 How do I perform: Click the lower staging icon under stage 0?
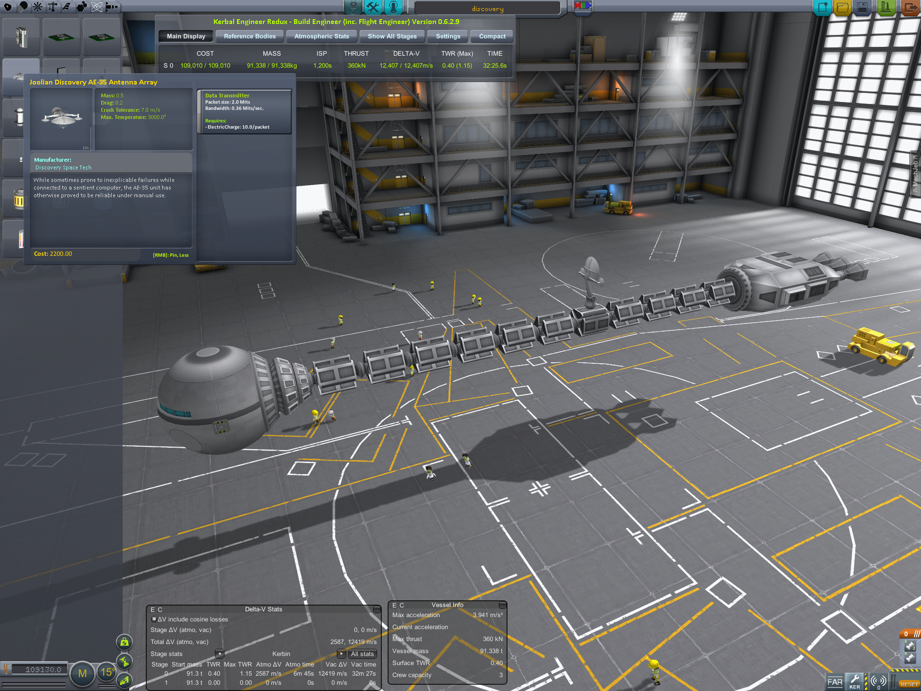(x=910, y=658)
